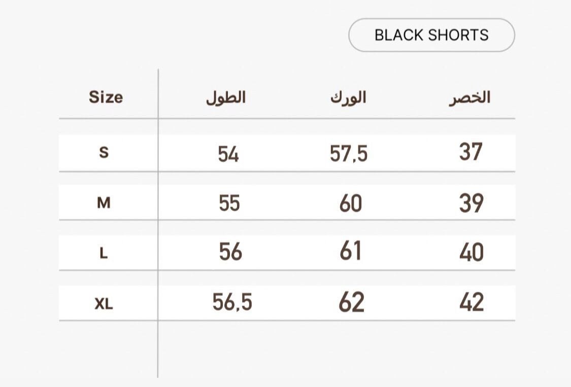Click the hip value 60
This screenshot has width=571, height=387.
point(351,203)
